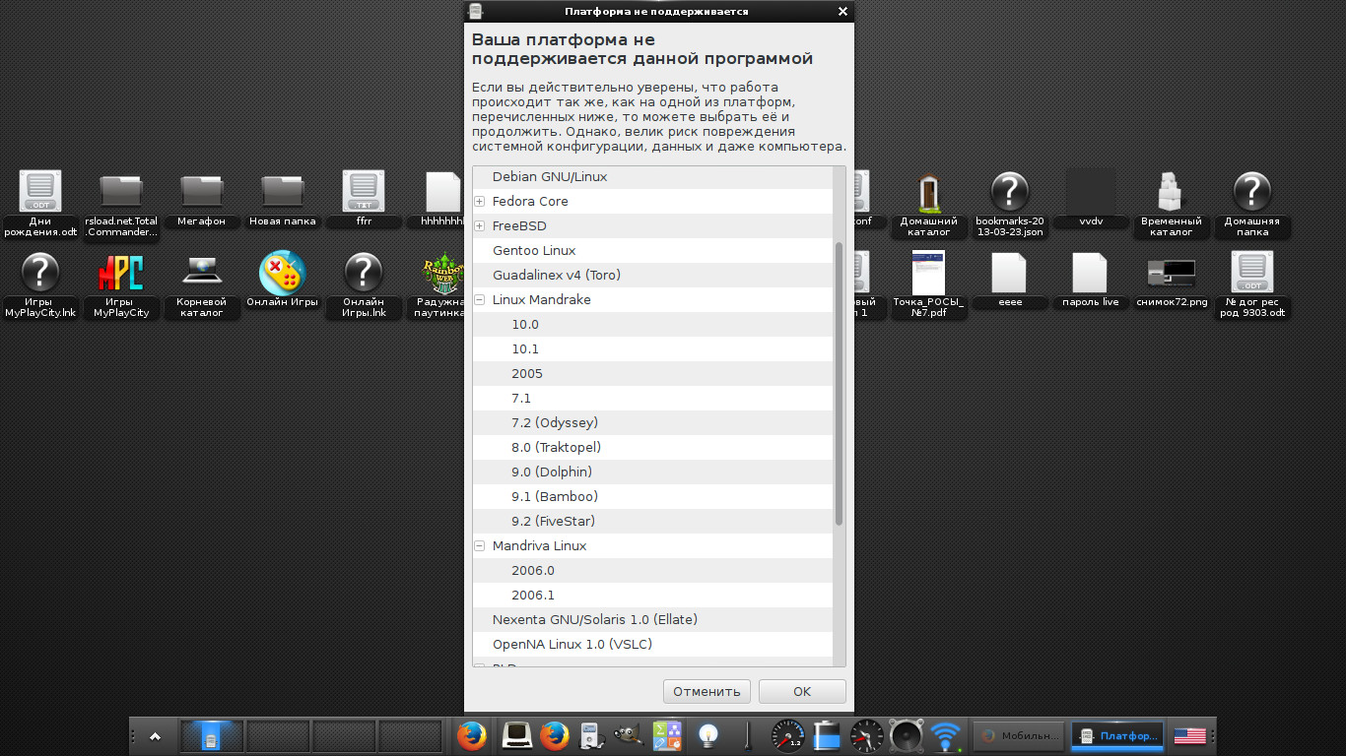
Task: Open the calculator-style office launcher in panel
Action: point(667,735)
